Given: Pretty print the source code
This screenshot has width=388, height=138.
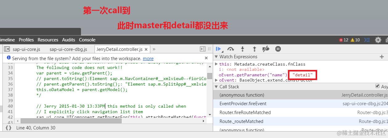Looking at the screenshot, I should point(8,128).
